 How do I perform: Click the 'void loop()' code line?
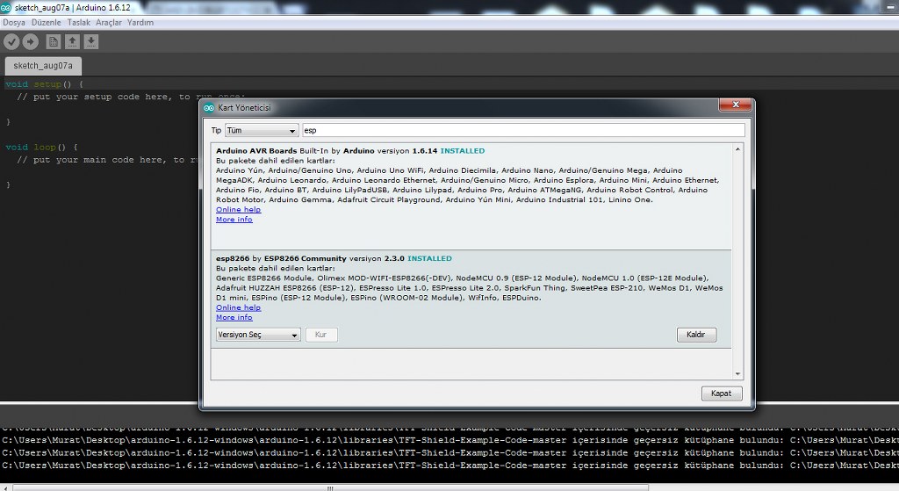pos(41,147)
